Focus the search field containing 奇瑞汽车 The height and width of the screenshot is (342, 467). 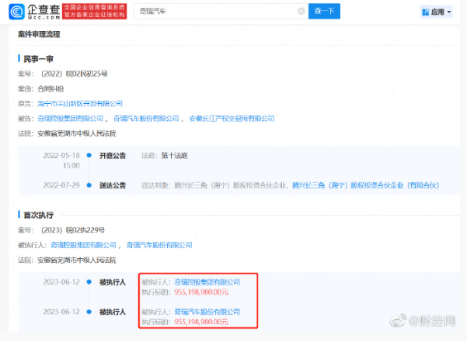[x=221, y=12]
